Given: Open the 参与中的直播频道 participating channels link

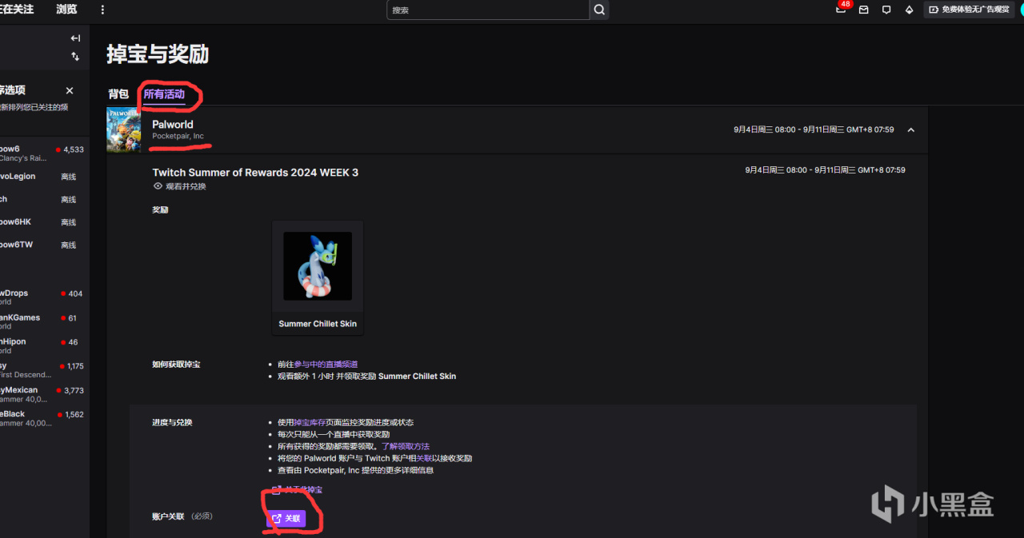Looking at the screenshot, I should point(326,365).
